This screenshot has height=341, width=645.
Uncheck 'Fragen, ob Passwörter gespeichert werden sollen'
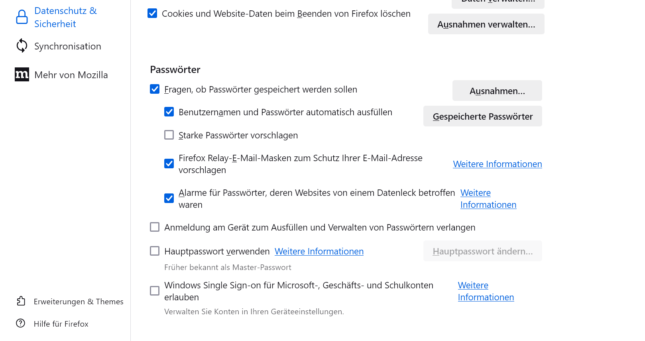coord(155,89)
